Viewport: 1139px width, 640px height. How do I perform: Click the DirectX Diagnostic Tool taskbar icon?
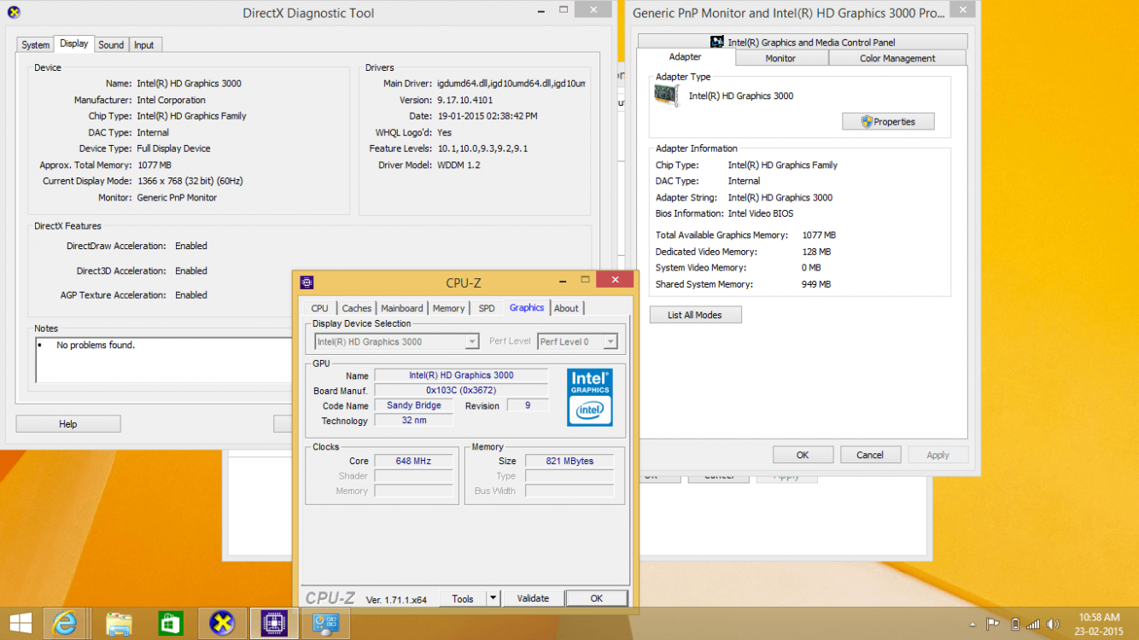[x=222, y=623]
